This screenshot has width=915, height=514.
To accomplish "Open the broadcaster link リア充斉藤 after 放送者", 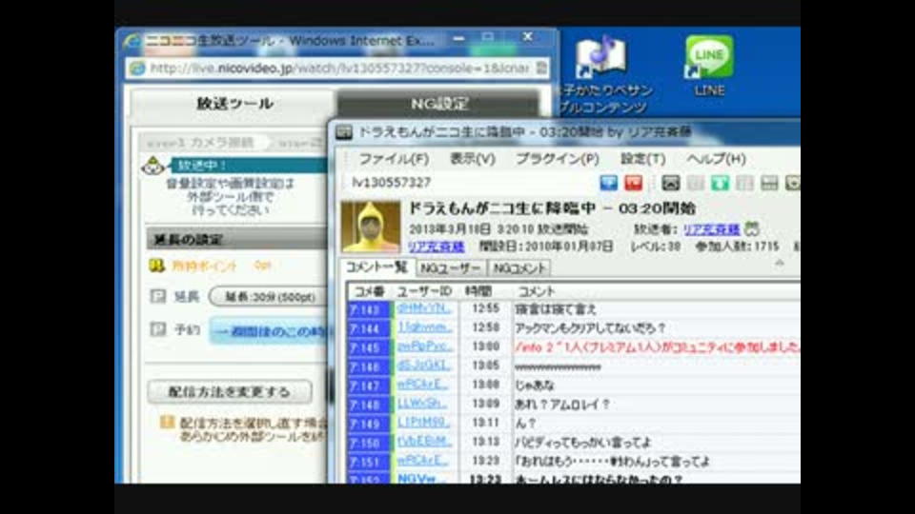I will point(711,229).
